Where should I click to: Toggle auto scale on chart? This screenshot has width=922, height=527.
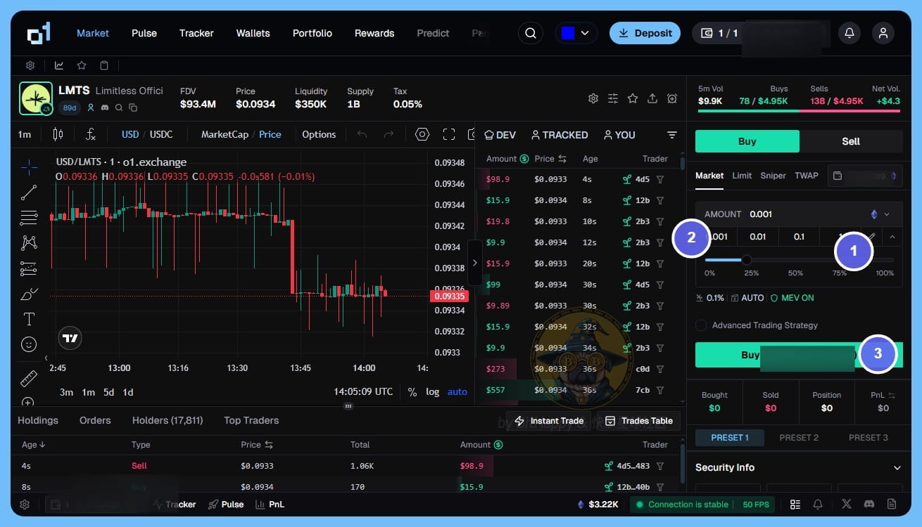coord(457,392)
